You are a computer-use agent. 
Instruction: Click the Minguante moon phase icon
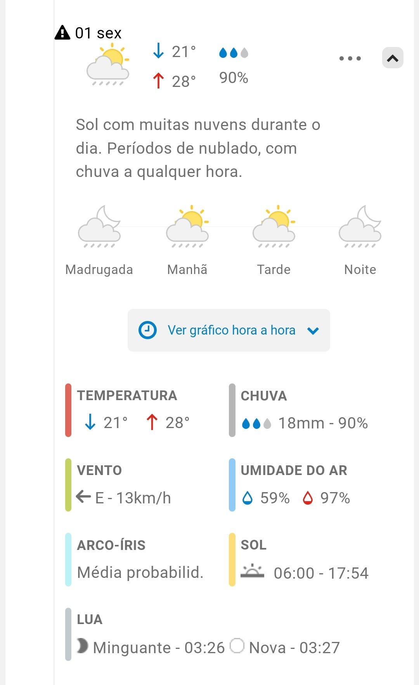point(82,646)
